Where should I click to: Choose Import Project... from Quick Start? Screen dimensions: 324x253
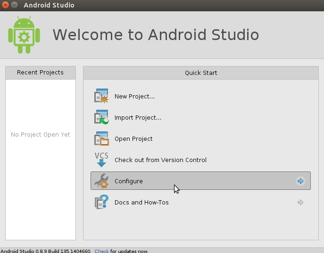(x=138, y=118)
